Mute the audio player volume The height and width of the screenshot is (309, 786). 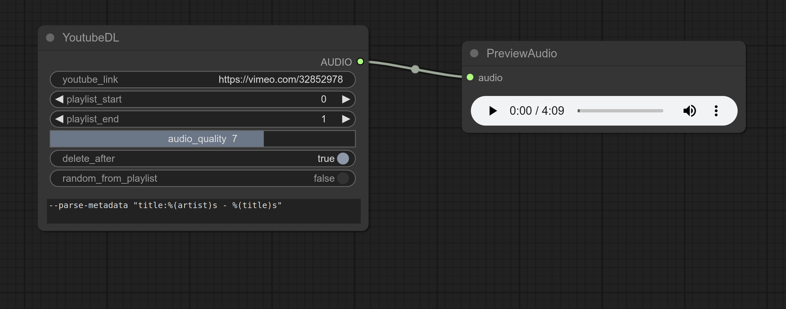689,111
